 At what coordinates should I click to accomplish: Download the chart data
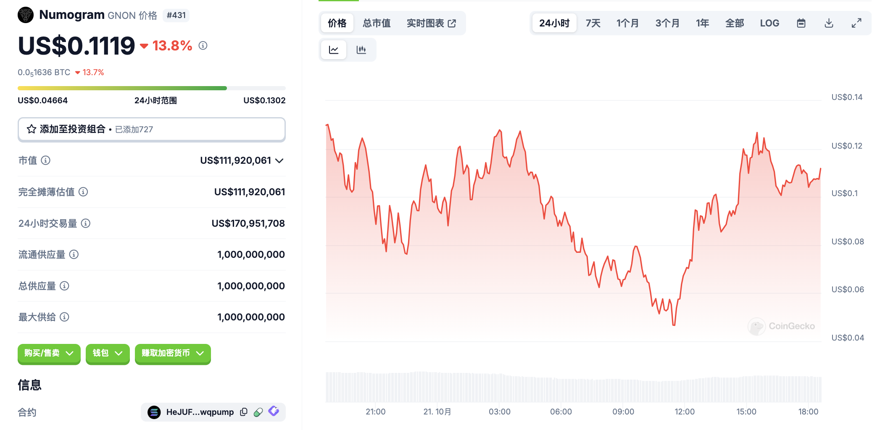click(x=829, y=23)
